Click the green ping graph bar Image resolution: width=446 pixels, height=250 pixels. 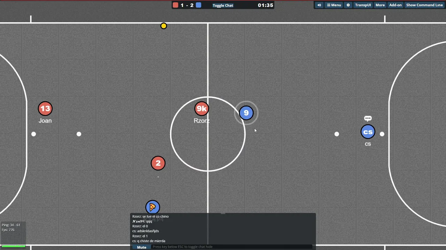point(14,246)
